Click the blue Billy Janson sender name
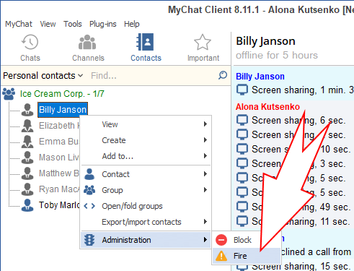 [260, 77]
